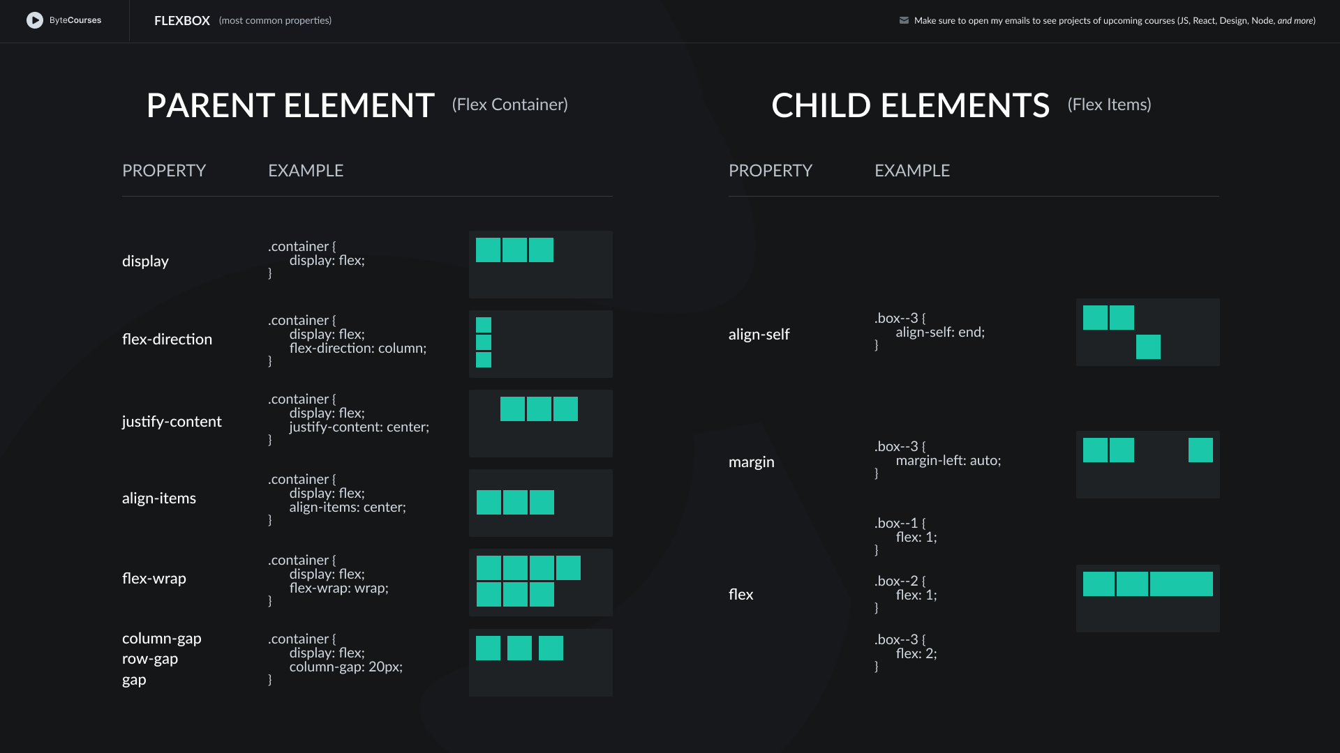Click the justify-content center example diagram
1340x753 pixels.
point(541,423)
